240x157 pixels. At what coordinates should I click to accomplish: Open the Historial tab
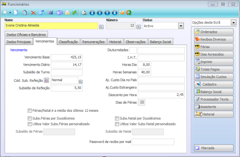tap(115, 42)
